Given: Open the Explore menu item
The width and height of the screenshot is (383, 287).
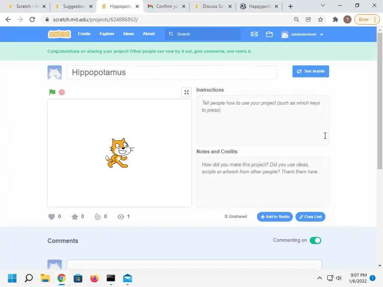Looking at the screenshot, I should pos(107,34).
